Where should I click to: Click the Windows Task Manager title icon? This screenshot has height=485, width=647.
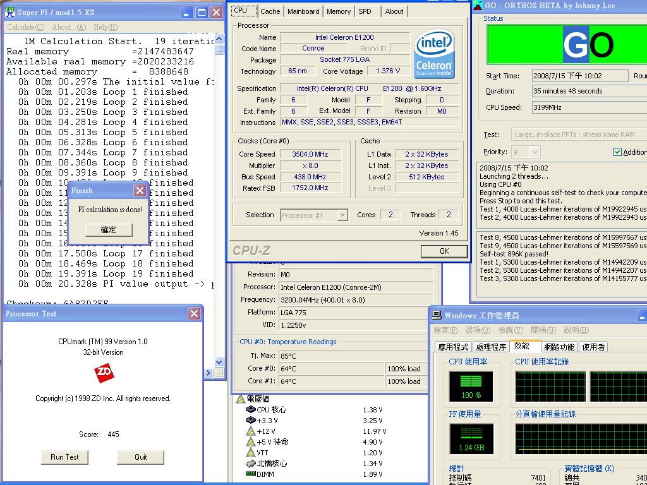pos(437,316)
